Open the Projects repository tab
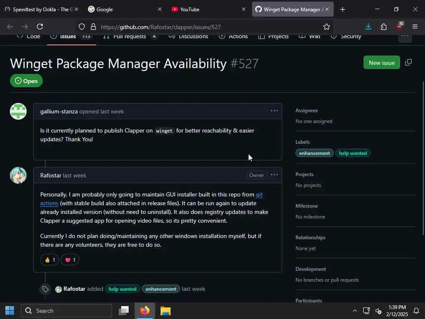 [x=273, y=37]
